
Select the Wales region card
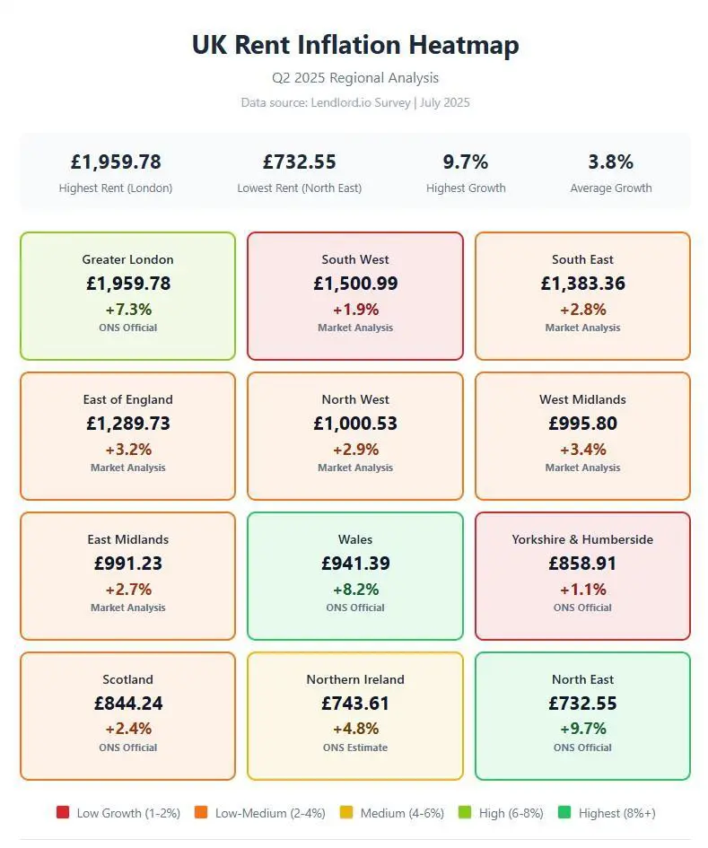355,575
